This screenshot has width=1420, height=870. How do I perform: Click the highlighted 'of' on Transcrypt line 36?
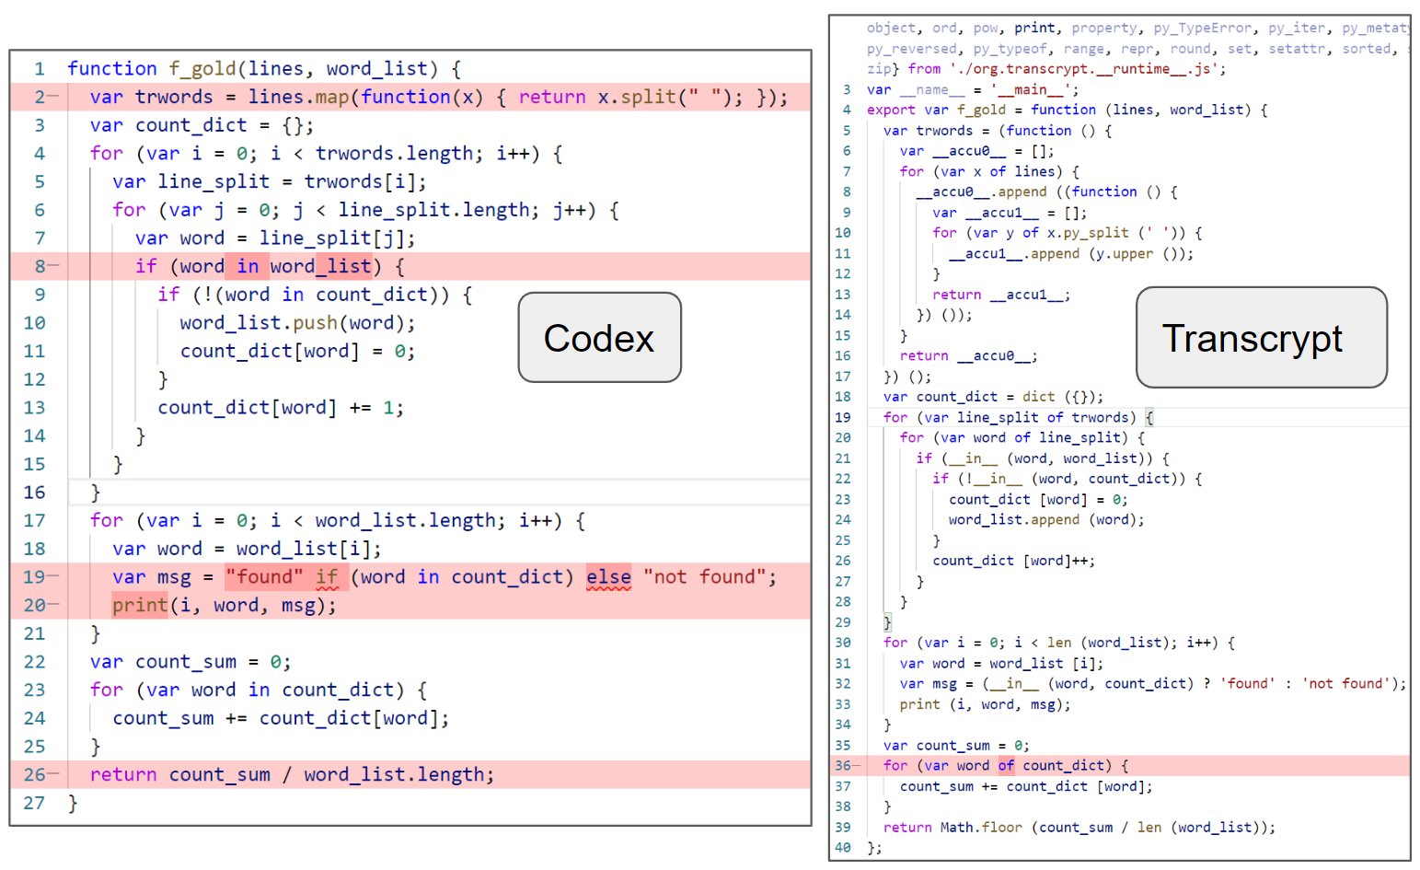pos(1006,766)
